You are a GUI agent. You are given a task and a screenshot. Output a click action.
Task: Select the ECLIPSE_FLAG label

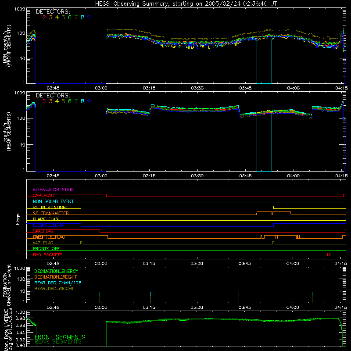[48, 225]
